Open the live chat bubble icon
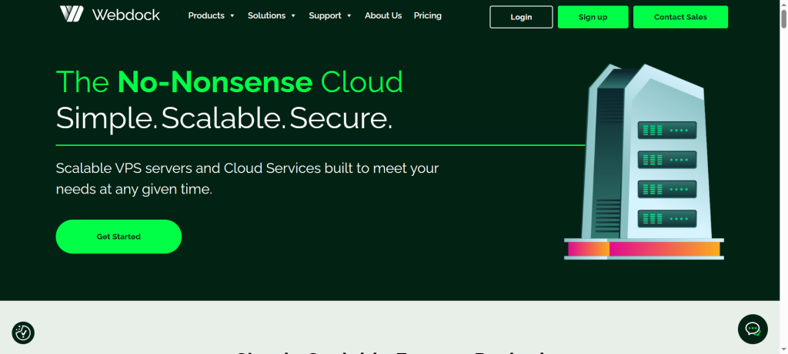 tap(753, 329)
